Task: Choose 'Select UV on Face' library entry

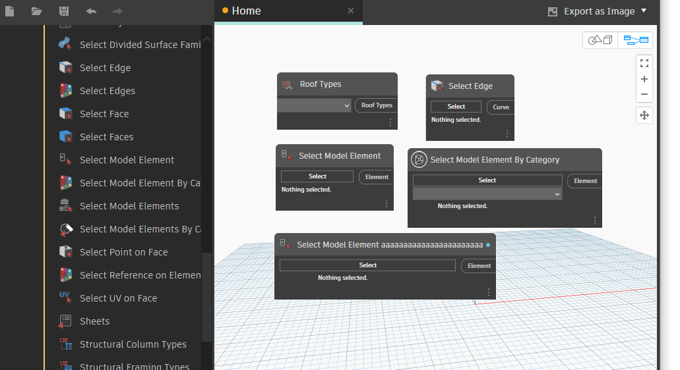Action: pyautogui.click(x=119, y=298)
